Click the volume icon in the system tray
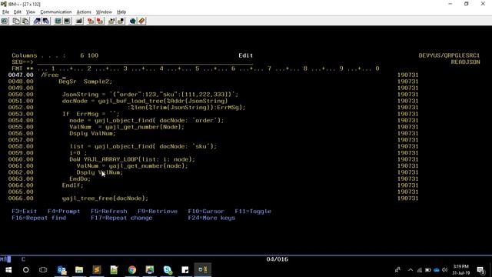This screenshot has height=277, width=492. point(444,270)
